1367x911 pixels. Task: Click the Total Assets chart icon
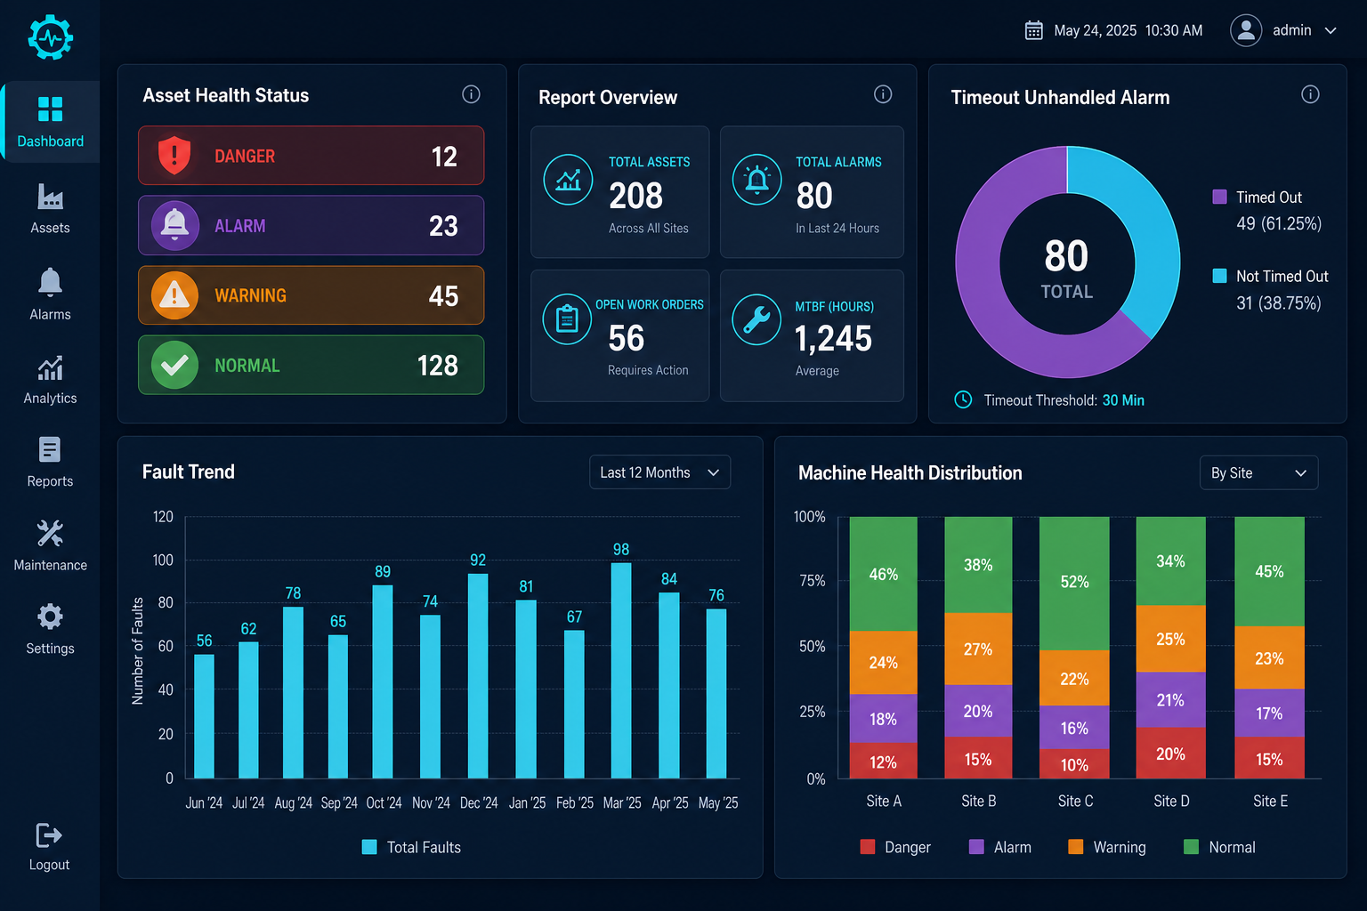point(568,180)
